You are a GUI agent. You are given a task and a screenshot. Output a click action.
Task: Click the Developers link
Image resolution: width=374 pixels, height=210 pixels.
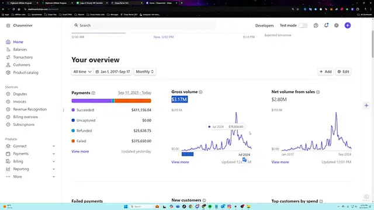coord(265,26)
